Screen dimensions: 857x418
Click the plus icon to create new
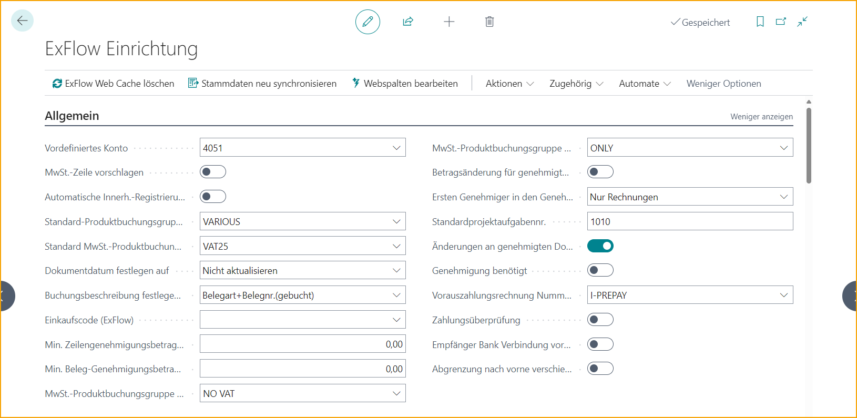[x=449, y=22]
